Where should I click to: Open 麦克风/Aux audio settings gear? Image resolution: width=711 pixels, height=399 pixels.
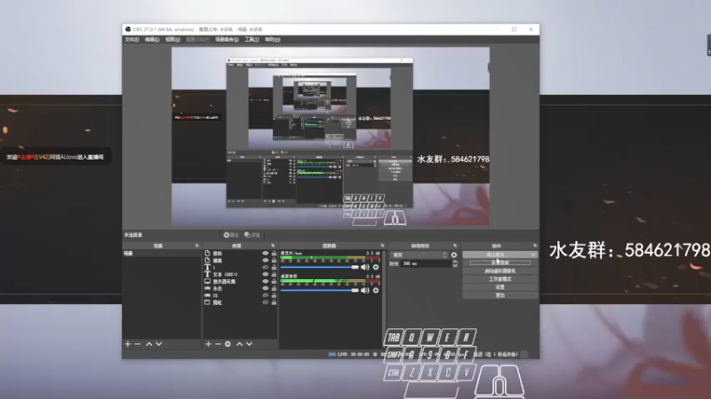pos(376,268)
